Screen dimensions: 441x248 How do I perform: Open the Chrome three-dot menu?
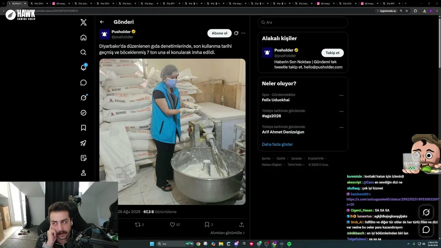(x=437, y=11)
